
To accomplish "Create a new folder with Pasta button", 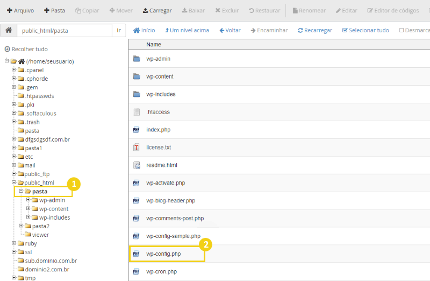I will [54, 10].
